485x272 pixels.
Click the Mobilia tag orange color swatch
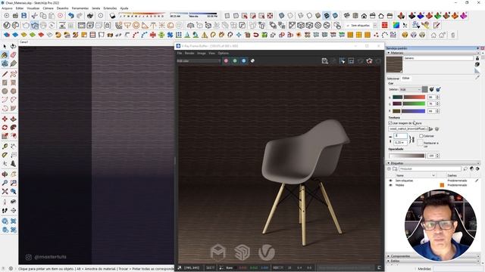(442, 185)
